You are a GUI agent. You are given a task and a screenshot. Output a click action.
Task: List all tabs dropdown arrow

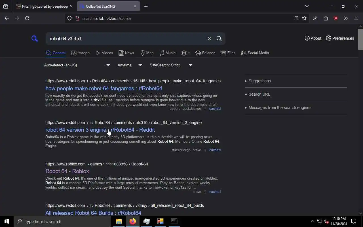[x=307, y=6]
